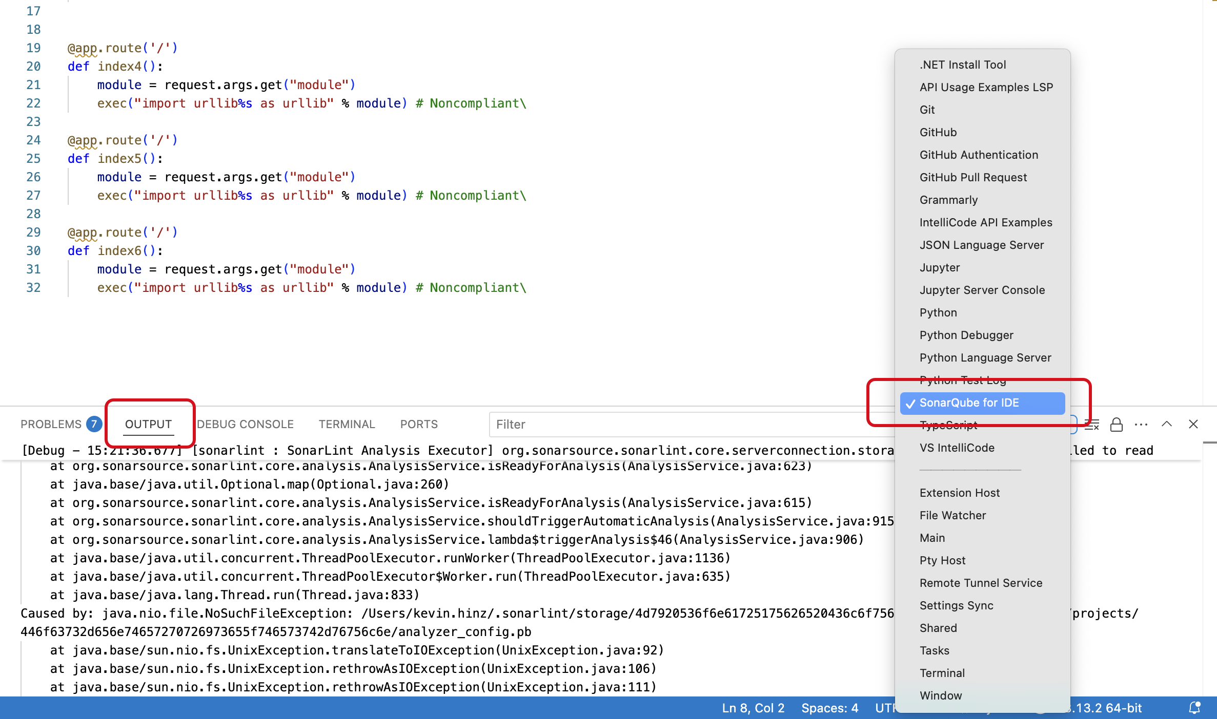Choose GitHub output channel
Screen dimensions: 1217x719
pyautogui.click(x=982, y=132)
